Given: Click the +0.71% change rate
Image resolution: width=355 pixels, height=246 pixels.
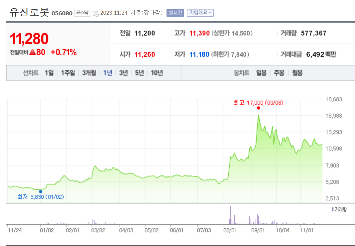Looking at the screenshot, I should pyautogui.click(x=63, y=52).
